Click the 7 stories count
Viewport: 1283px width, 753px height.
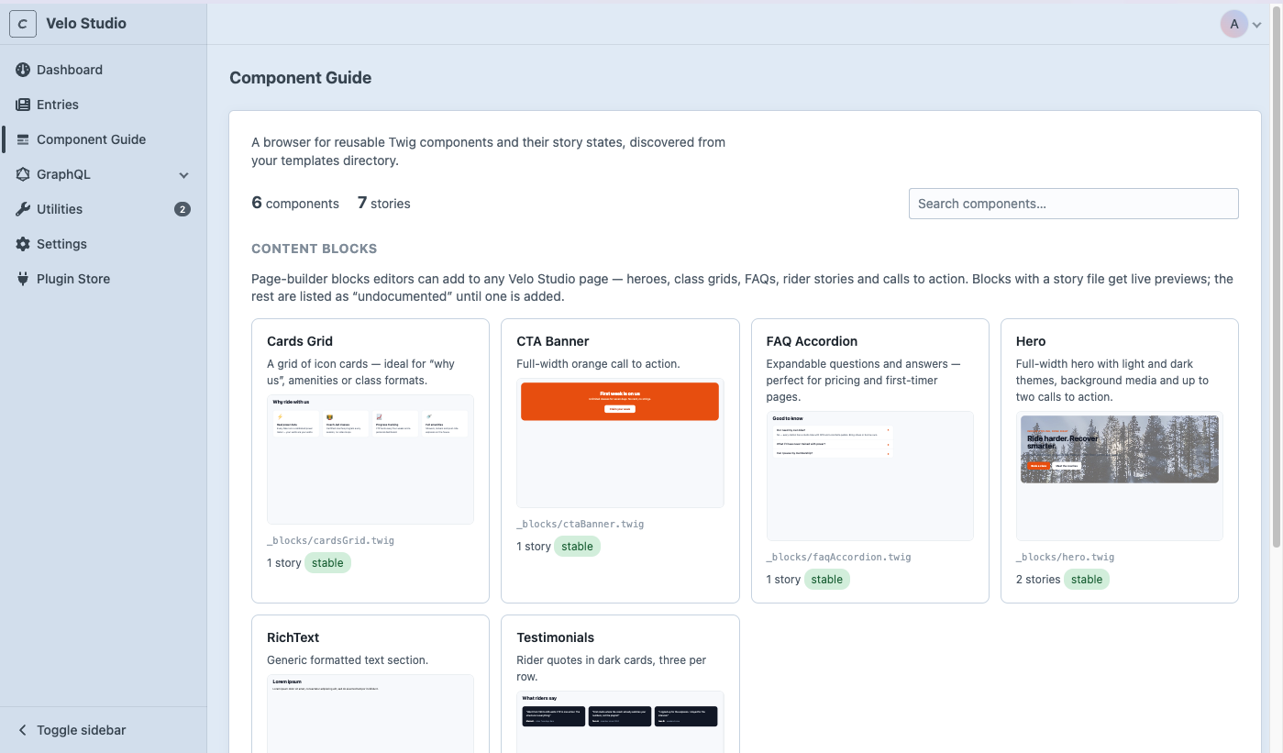[x=384, y=204]
